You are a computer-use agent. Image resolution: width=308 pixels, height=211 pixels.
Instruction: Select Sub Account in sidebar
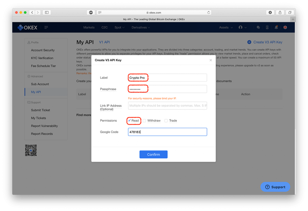tap(40, 84)
